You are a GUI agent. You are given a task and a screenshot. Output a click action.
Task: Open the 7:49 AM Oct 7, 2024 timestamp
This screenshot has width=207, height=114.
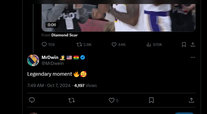tap(49, 86)
